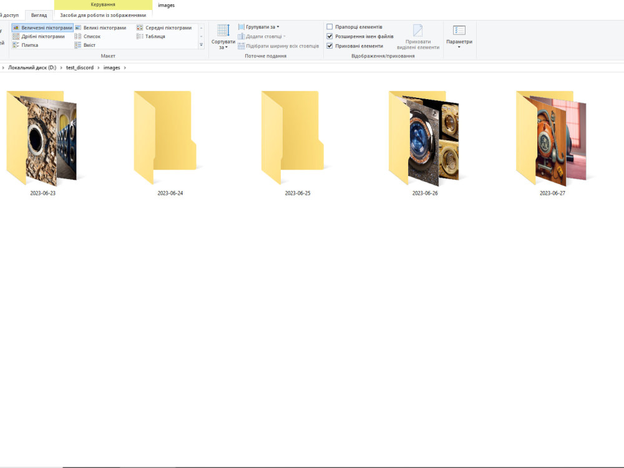Click the 2023-06-23 folder name label

43,193
